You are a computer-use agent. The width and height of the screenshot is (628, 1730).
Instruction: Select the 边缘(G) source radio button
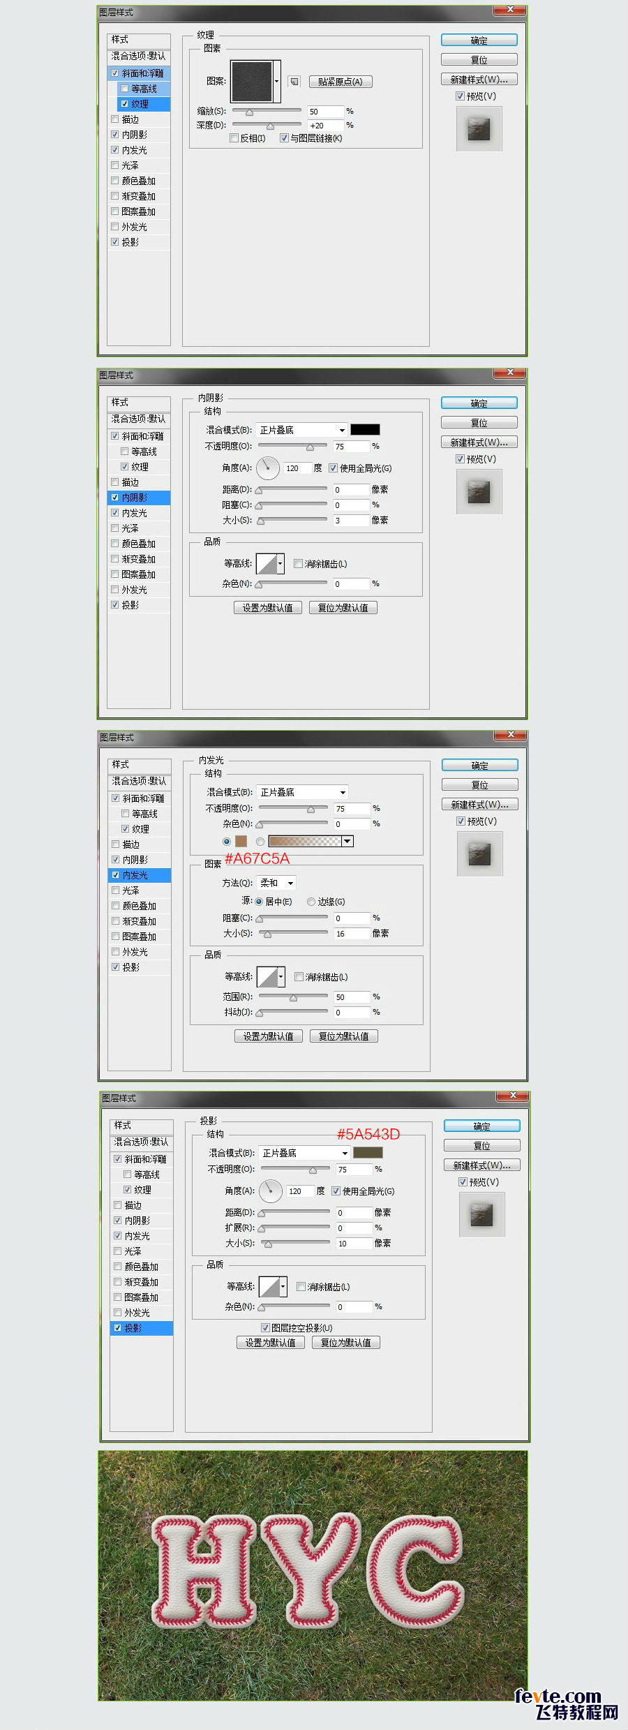pyautogui.click(x=311, y=902)
